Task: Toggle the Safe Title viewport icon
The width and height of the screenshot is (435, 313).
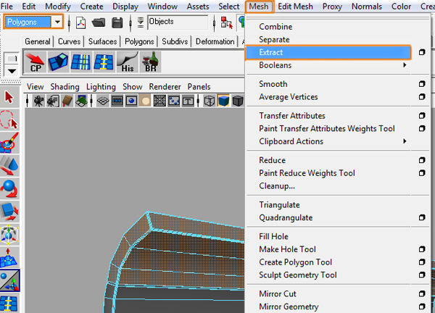Action: 188,101
